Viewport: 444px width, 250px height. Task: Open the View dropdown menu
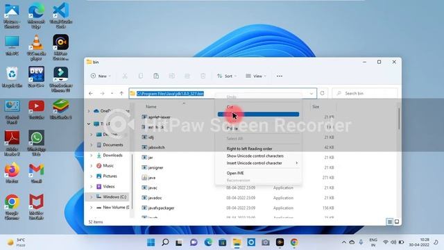click(x=256, y=76)
